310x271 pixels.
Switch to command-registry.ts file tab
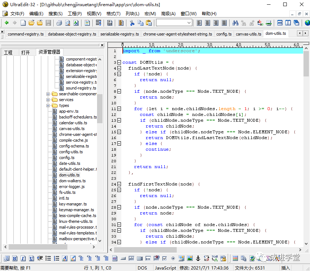click(x=26, y=34)
